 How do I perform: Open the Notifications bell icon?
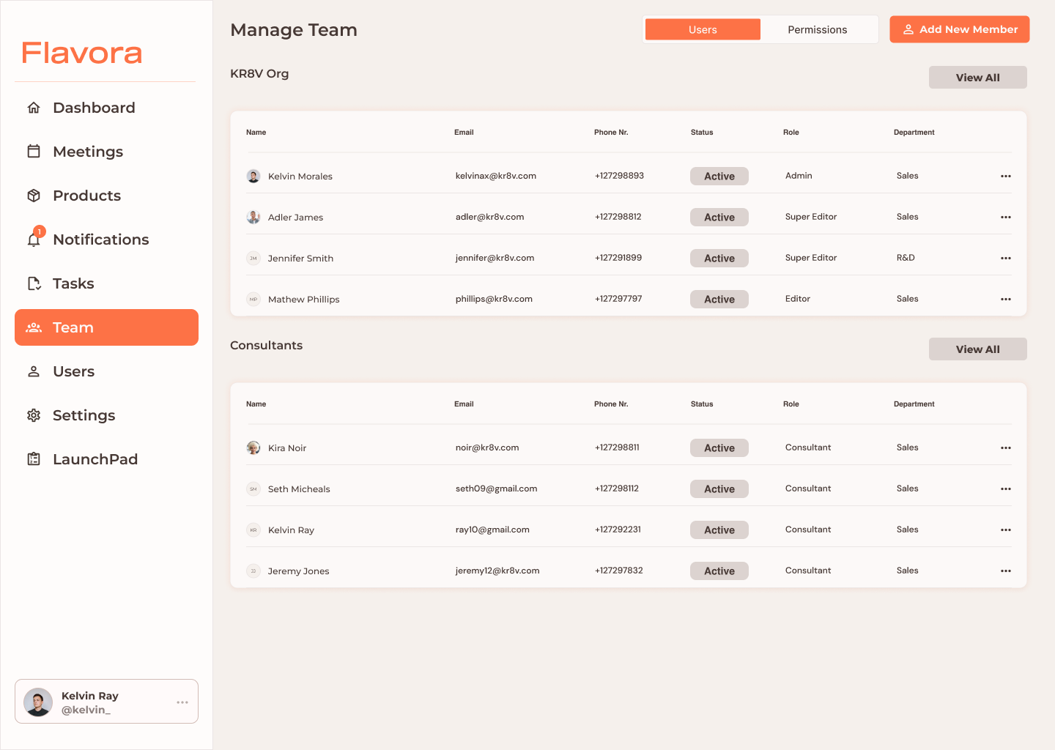click(34, 240)
